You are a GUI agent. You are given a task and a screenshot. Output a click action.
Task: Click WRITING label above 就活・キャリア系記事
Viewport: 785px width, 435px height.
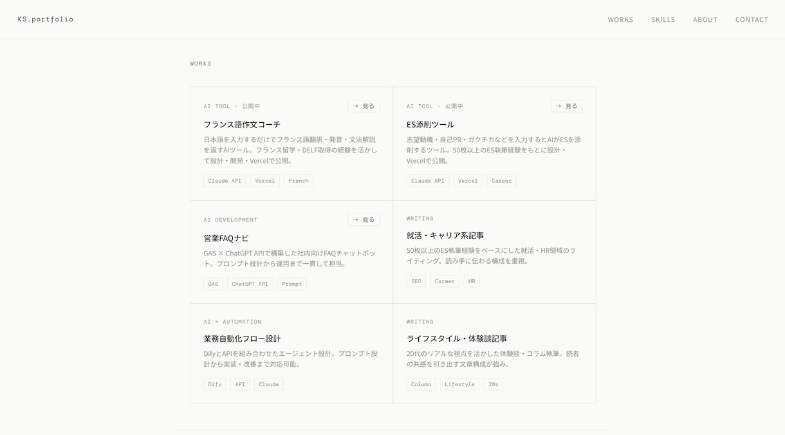(x=420, y=219)
